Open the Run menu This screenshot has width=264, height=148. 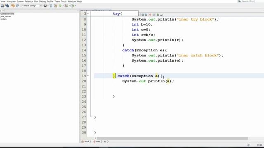[x=36, y=1]
